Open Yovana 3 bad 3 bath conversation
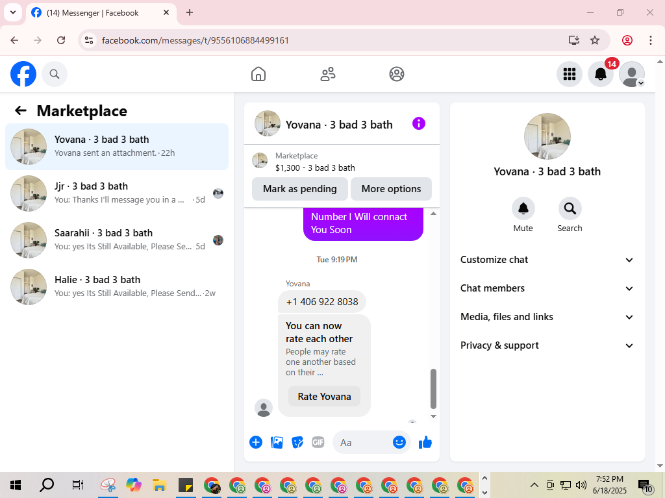665x498 pixels. coord(117,146)
